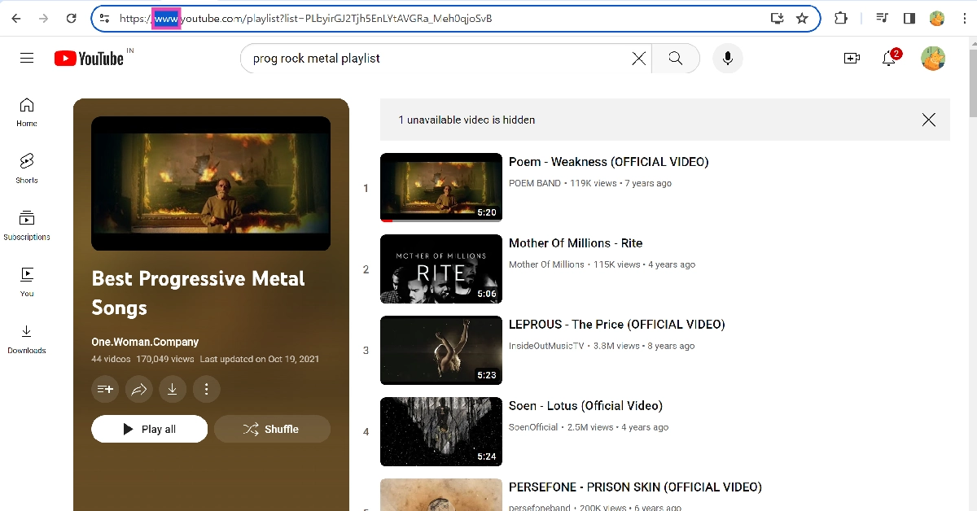The height and width of the screenshot is (511, 977).
Task: Click the Play all button
Action: (150, 429)
